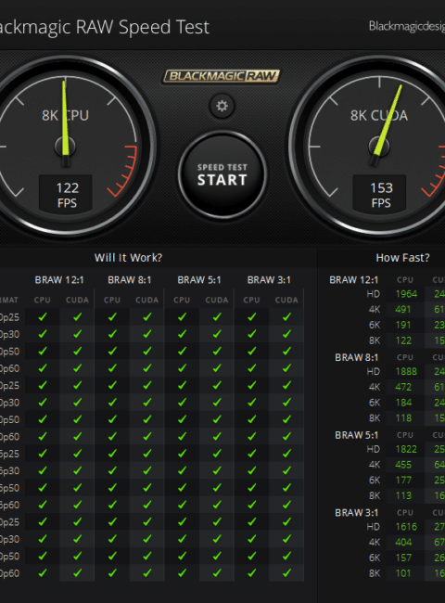Click the 101 value in BRAW 3:1 8K row
The image size is (445, 603).
tap(403, 573)
